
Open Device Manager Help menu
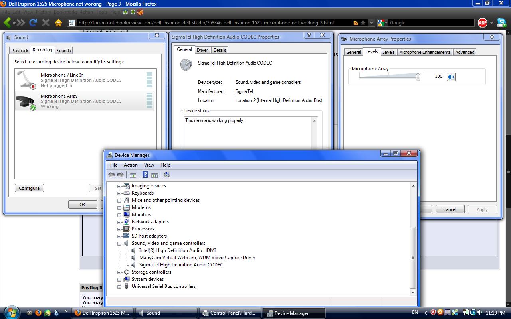(x=165, y=165)
